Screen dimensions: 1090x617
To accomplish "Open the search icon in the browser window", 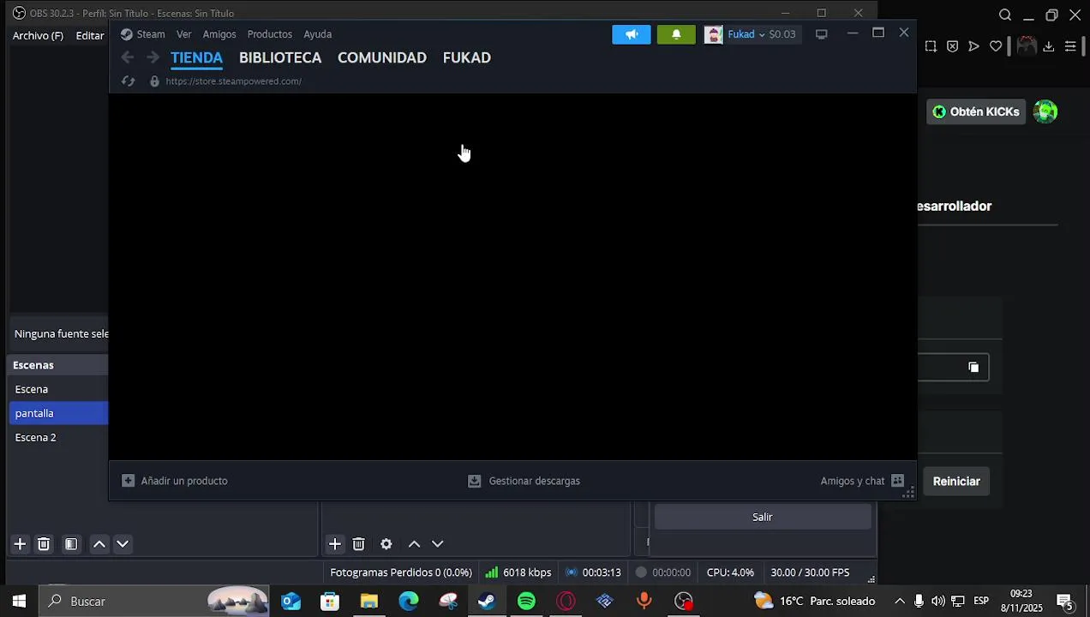I will [x=1005, y=15].
